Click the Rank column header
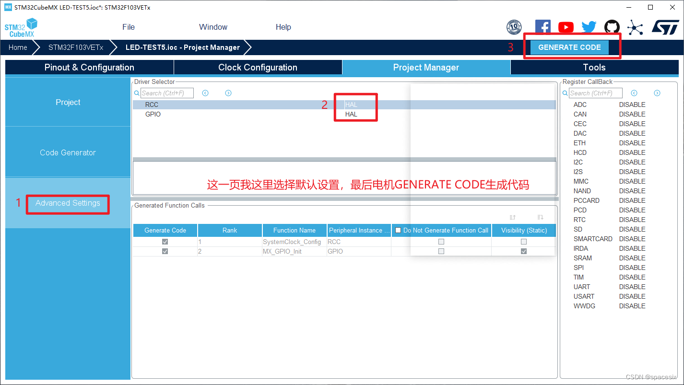 tap(230, 230)
